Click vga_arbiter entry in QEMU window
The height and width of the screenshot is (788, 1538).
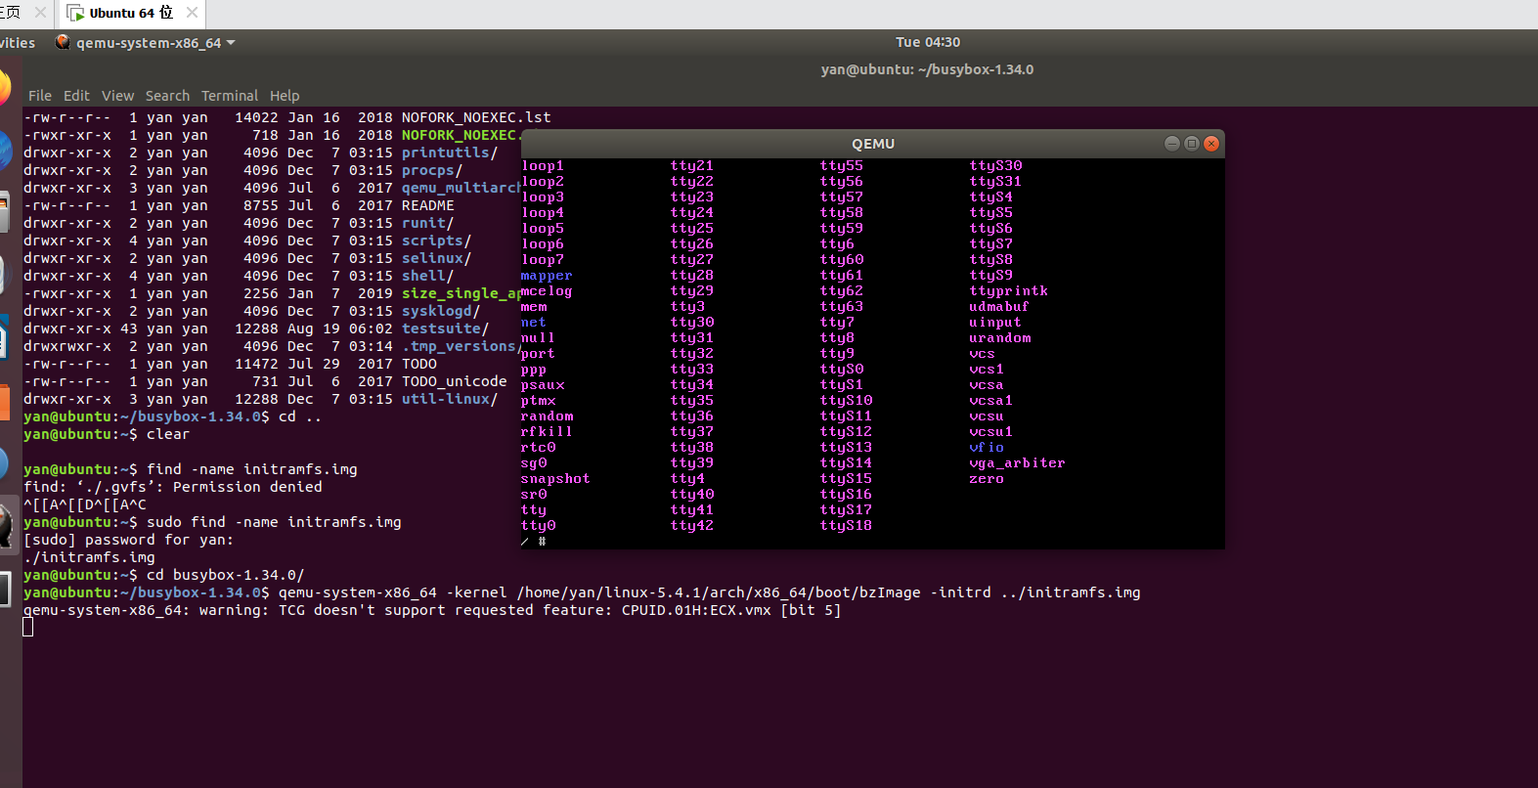click(x=1018, y=462)
